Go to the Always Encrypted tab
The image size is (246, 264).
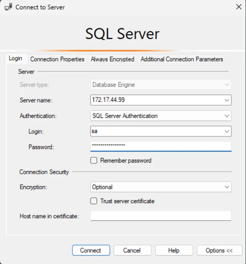pos(112,59)
